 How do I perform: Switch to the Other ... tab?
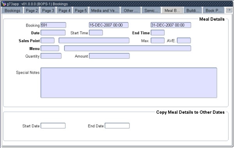[131, 11]
